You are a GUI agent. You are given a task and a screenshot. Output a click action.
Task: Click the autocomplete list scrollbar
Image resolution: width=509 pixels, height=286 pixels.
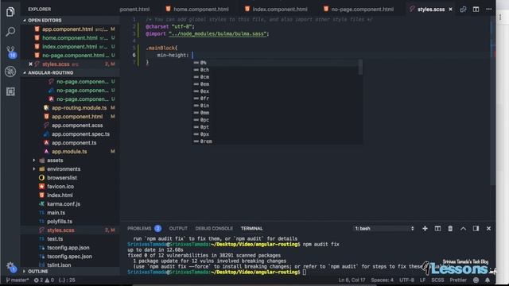360,67
